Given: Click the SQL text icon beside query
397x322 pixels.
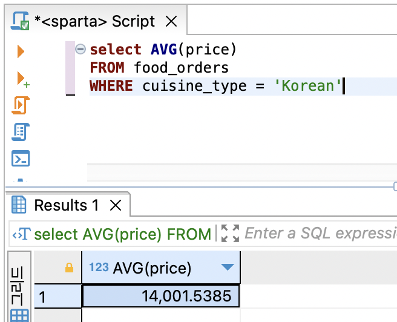Looking at the screenshot, I should point(22,234).
